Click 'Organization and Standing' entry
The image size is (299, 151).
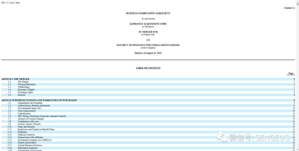pos(30,103)
